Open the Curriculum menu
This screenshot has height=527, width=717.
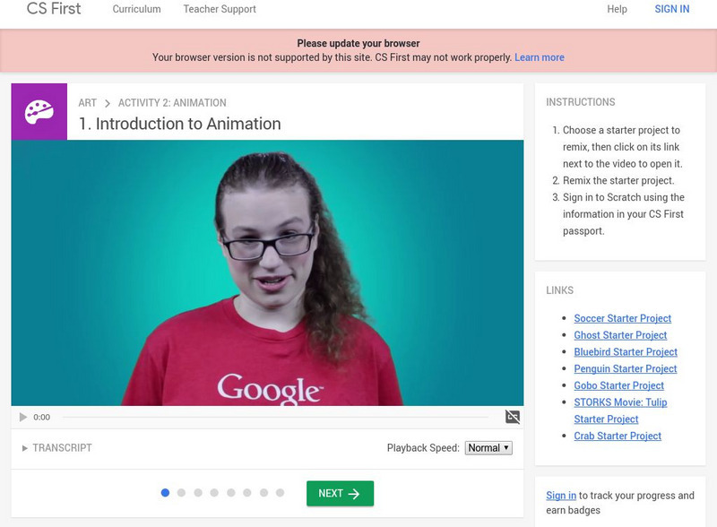tap(137, 9)
